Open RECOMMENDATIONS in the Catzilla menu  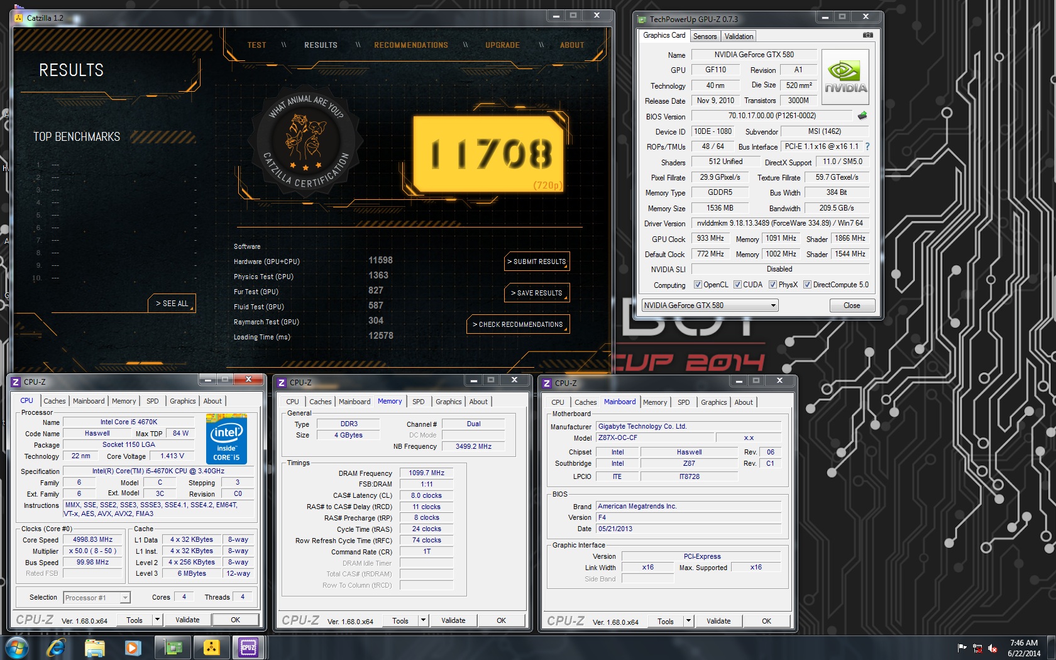click(411, 45)
